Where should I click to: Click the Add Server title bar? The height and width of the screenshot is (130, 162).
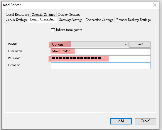pyautogui.click(x=77, y=5)
